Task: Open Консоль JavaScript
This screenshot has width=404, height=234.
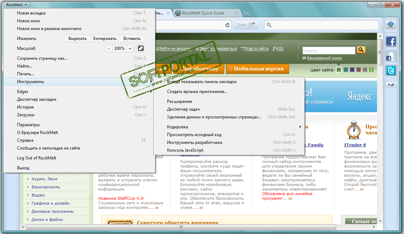Action: 229,150
